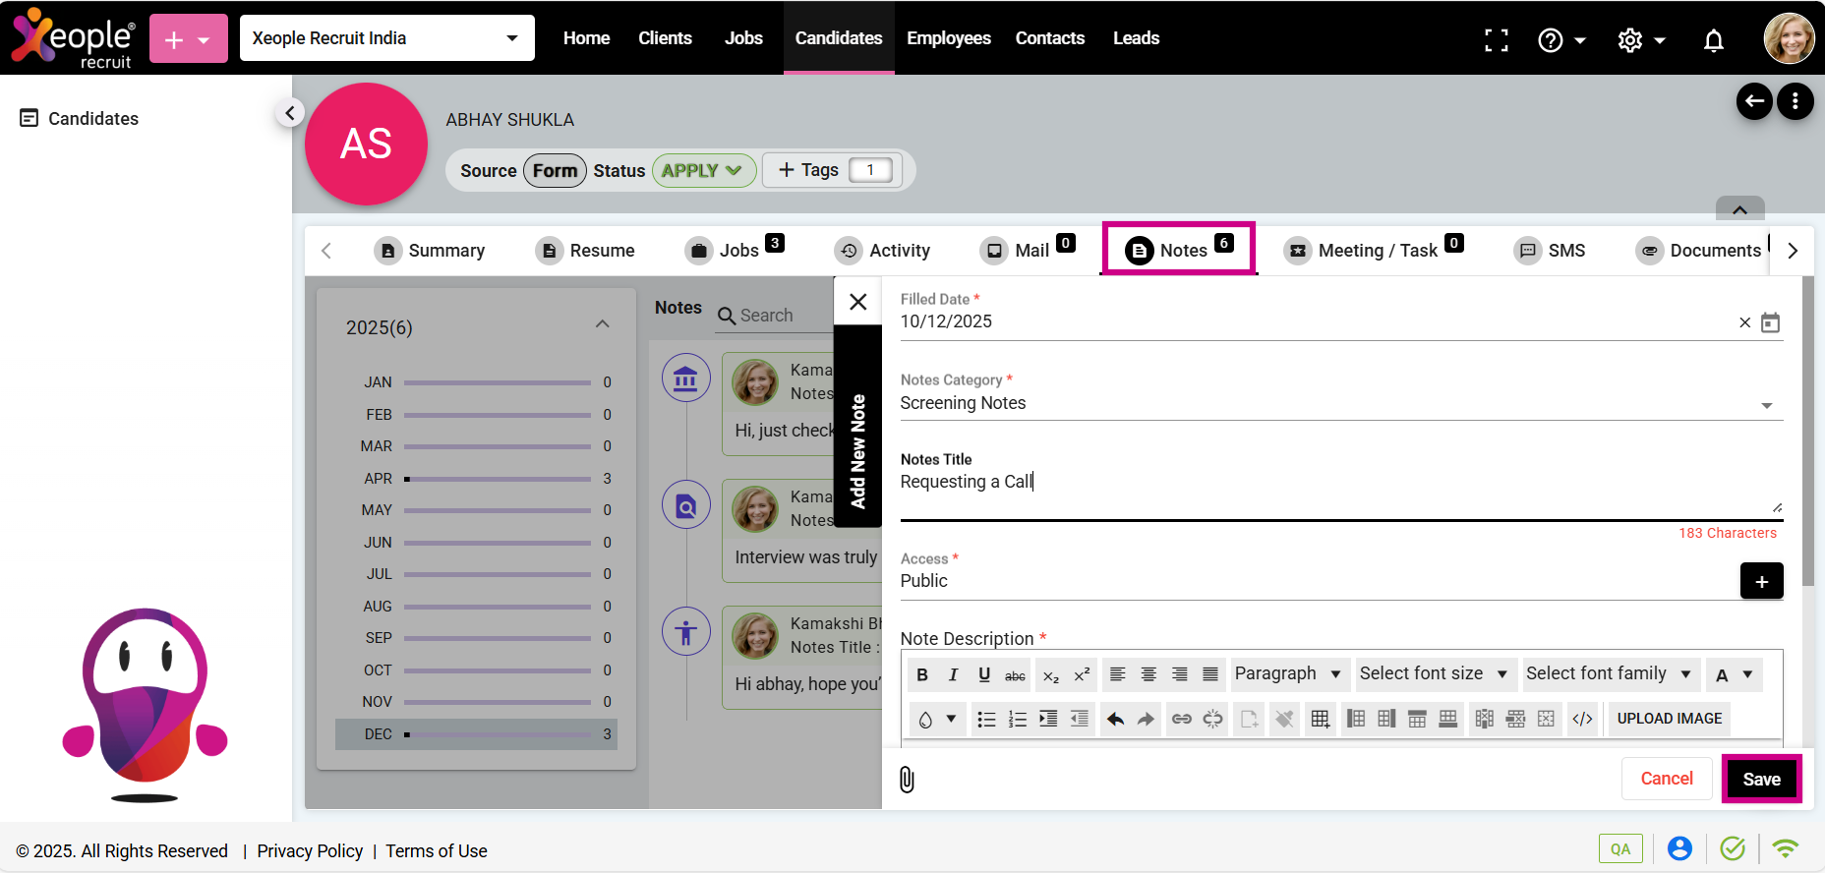Click the undo arrow in the editor
Screen dimensions: 1825x873
pos(1115,720)
